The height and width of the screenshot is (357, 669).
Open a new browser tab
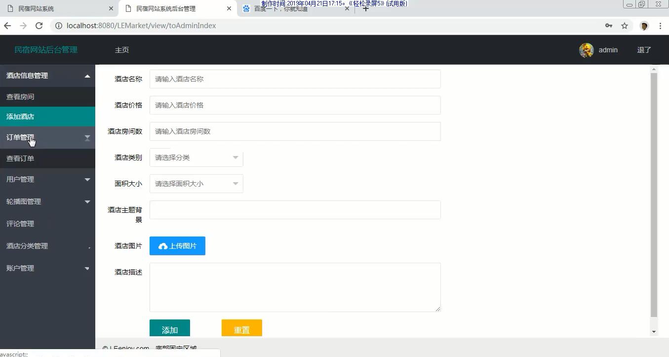[366, 8]
